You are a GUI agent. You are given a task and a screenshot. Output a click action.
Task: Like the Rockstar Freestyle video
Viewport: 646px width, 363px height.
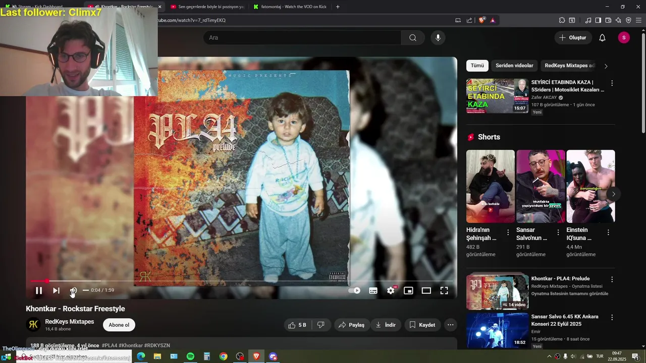(297, 325)
